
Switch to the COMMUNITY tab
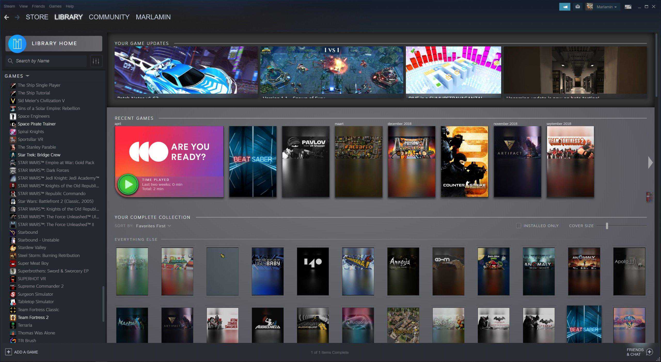tap(109, 17)
